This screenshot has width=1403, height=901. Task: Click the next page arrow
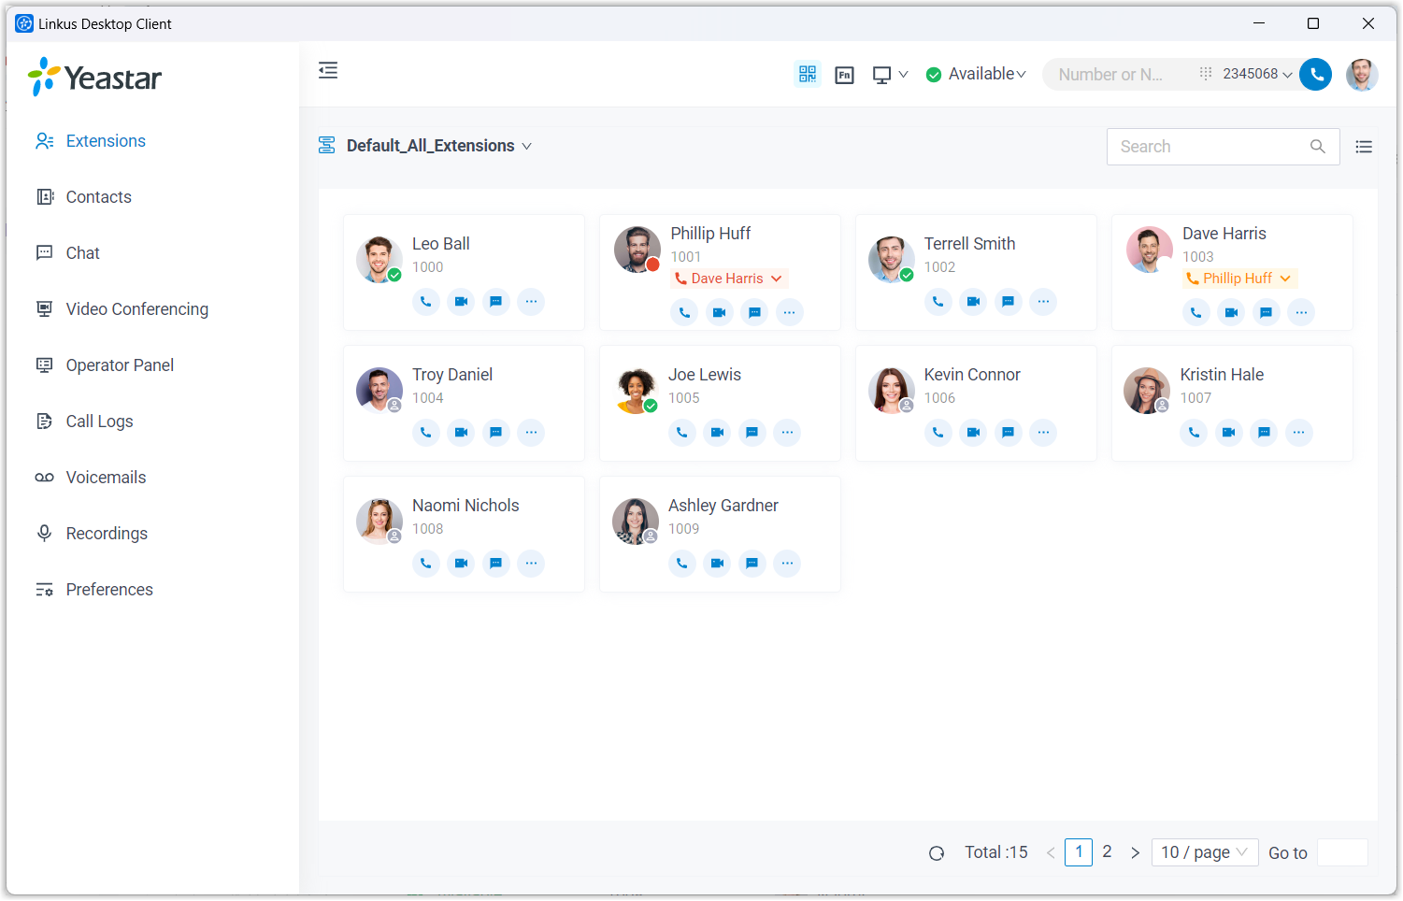click(1135, 853)
